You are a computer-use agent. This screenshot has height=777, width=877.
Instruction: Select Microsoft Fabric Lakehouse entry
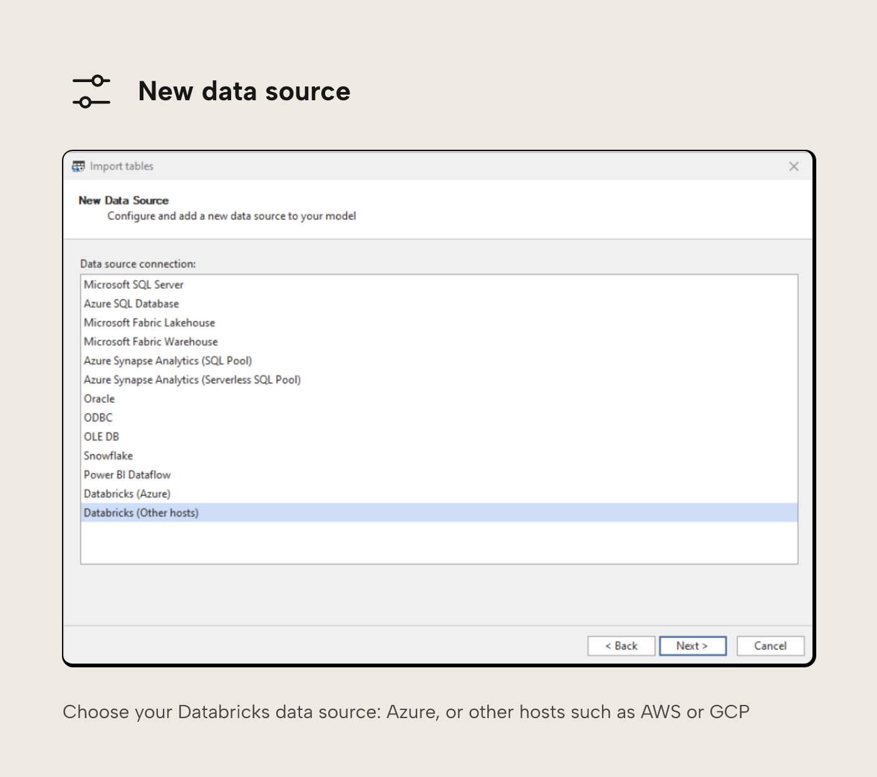pos(439,323)
